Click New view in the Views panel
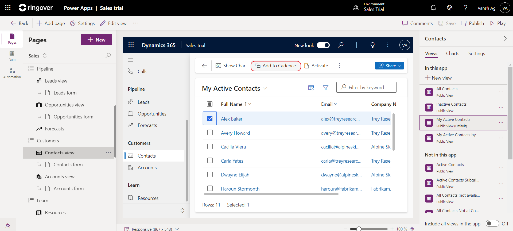 click(x=438, y=78)
